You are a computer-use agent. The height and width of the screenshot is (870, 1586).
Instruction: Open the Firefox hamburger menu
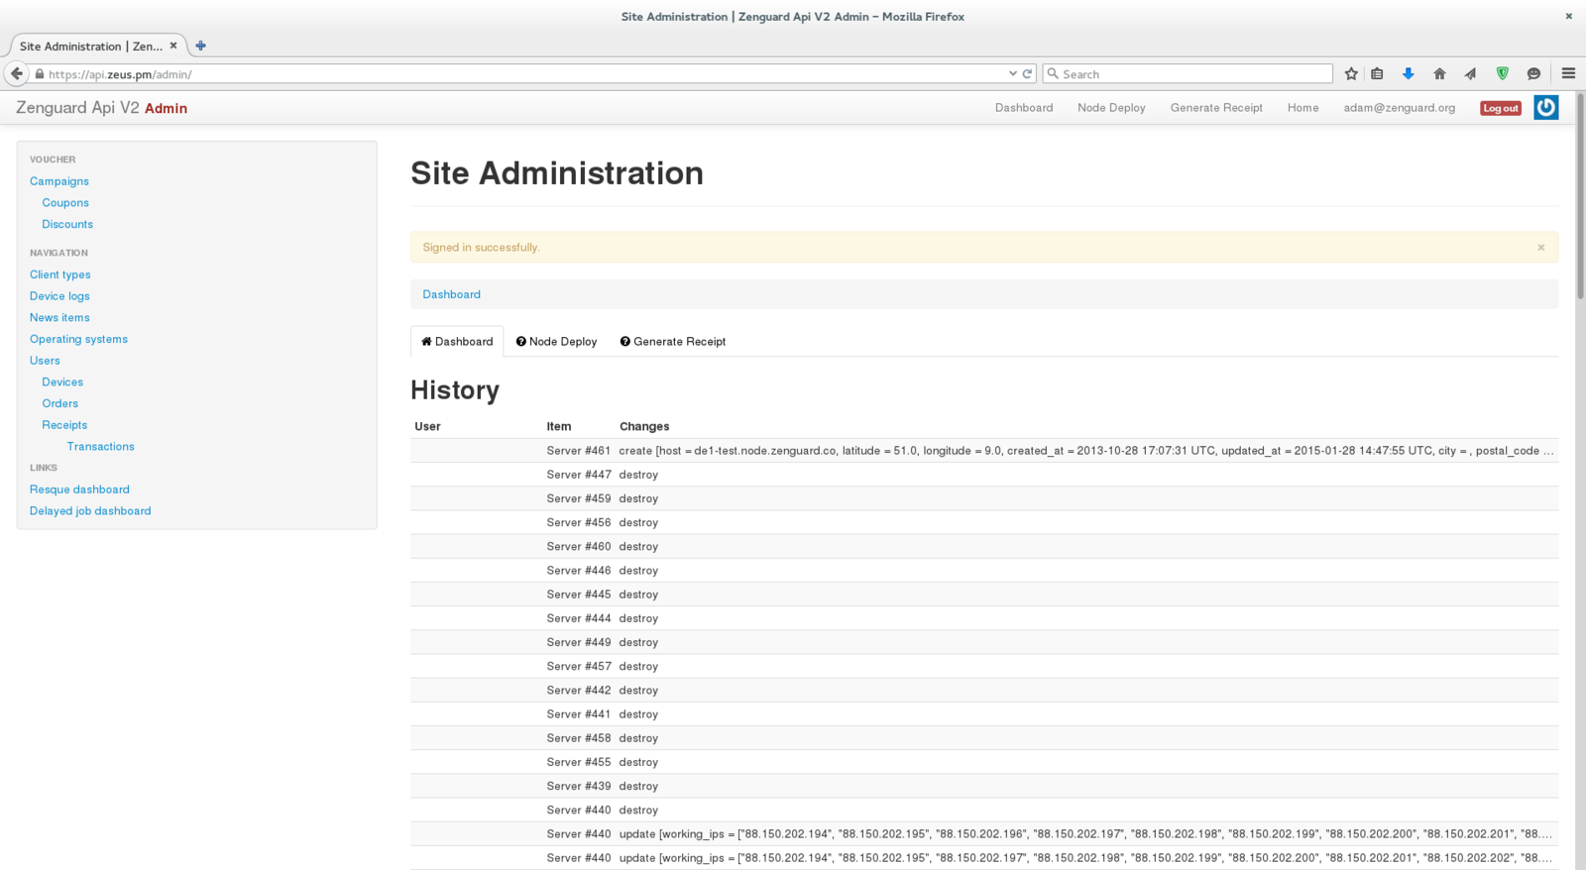1568,73
